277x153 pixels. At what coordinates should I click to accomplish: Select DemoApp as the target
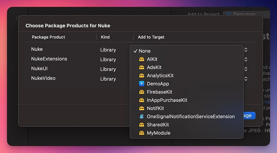187,84
